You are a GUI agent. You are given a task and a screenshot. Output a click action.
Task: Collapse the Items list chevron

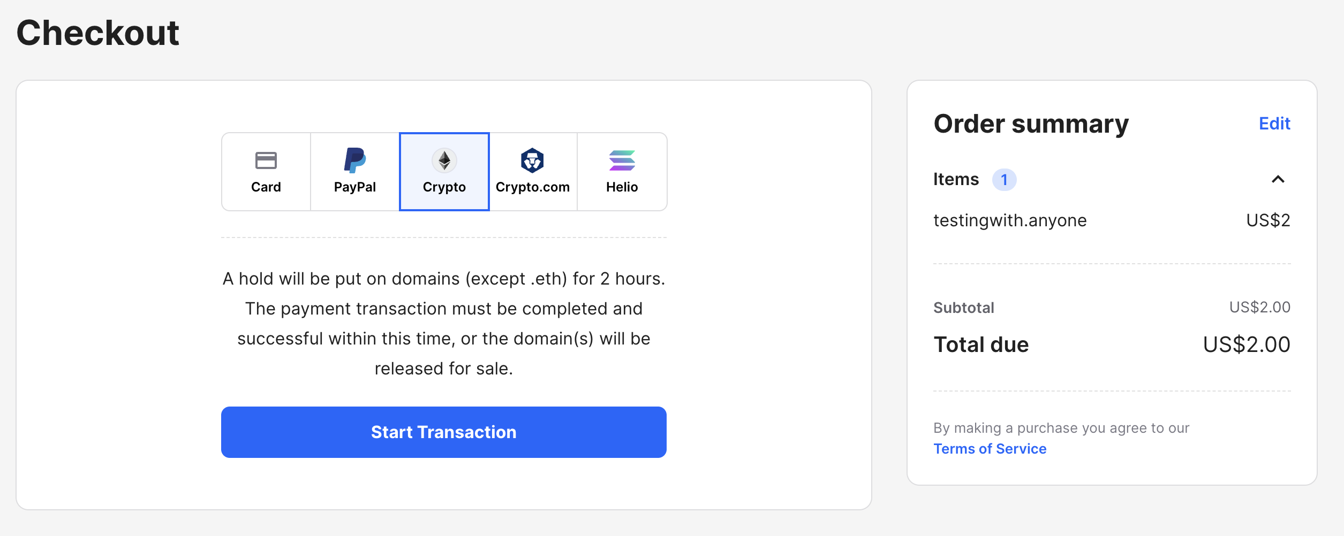(1278, 179)
